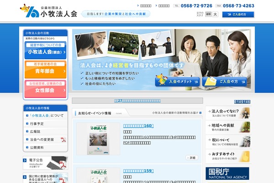This screenshot has width=274, height=183.
Task: Open the 159 magazine cover thumbnail
Action: (x=98, y=176)
